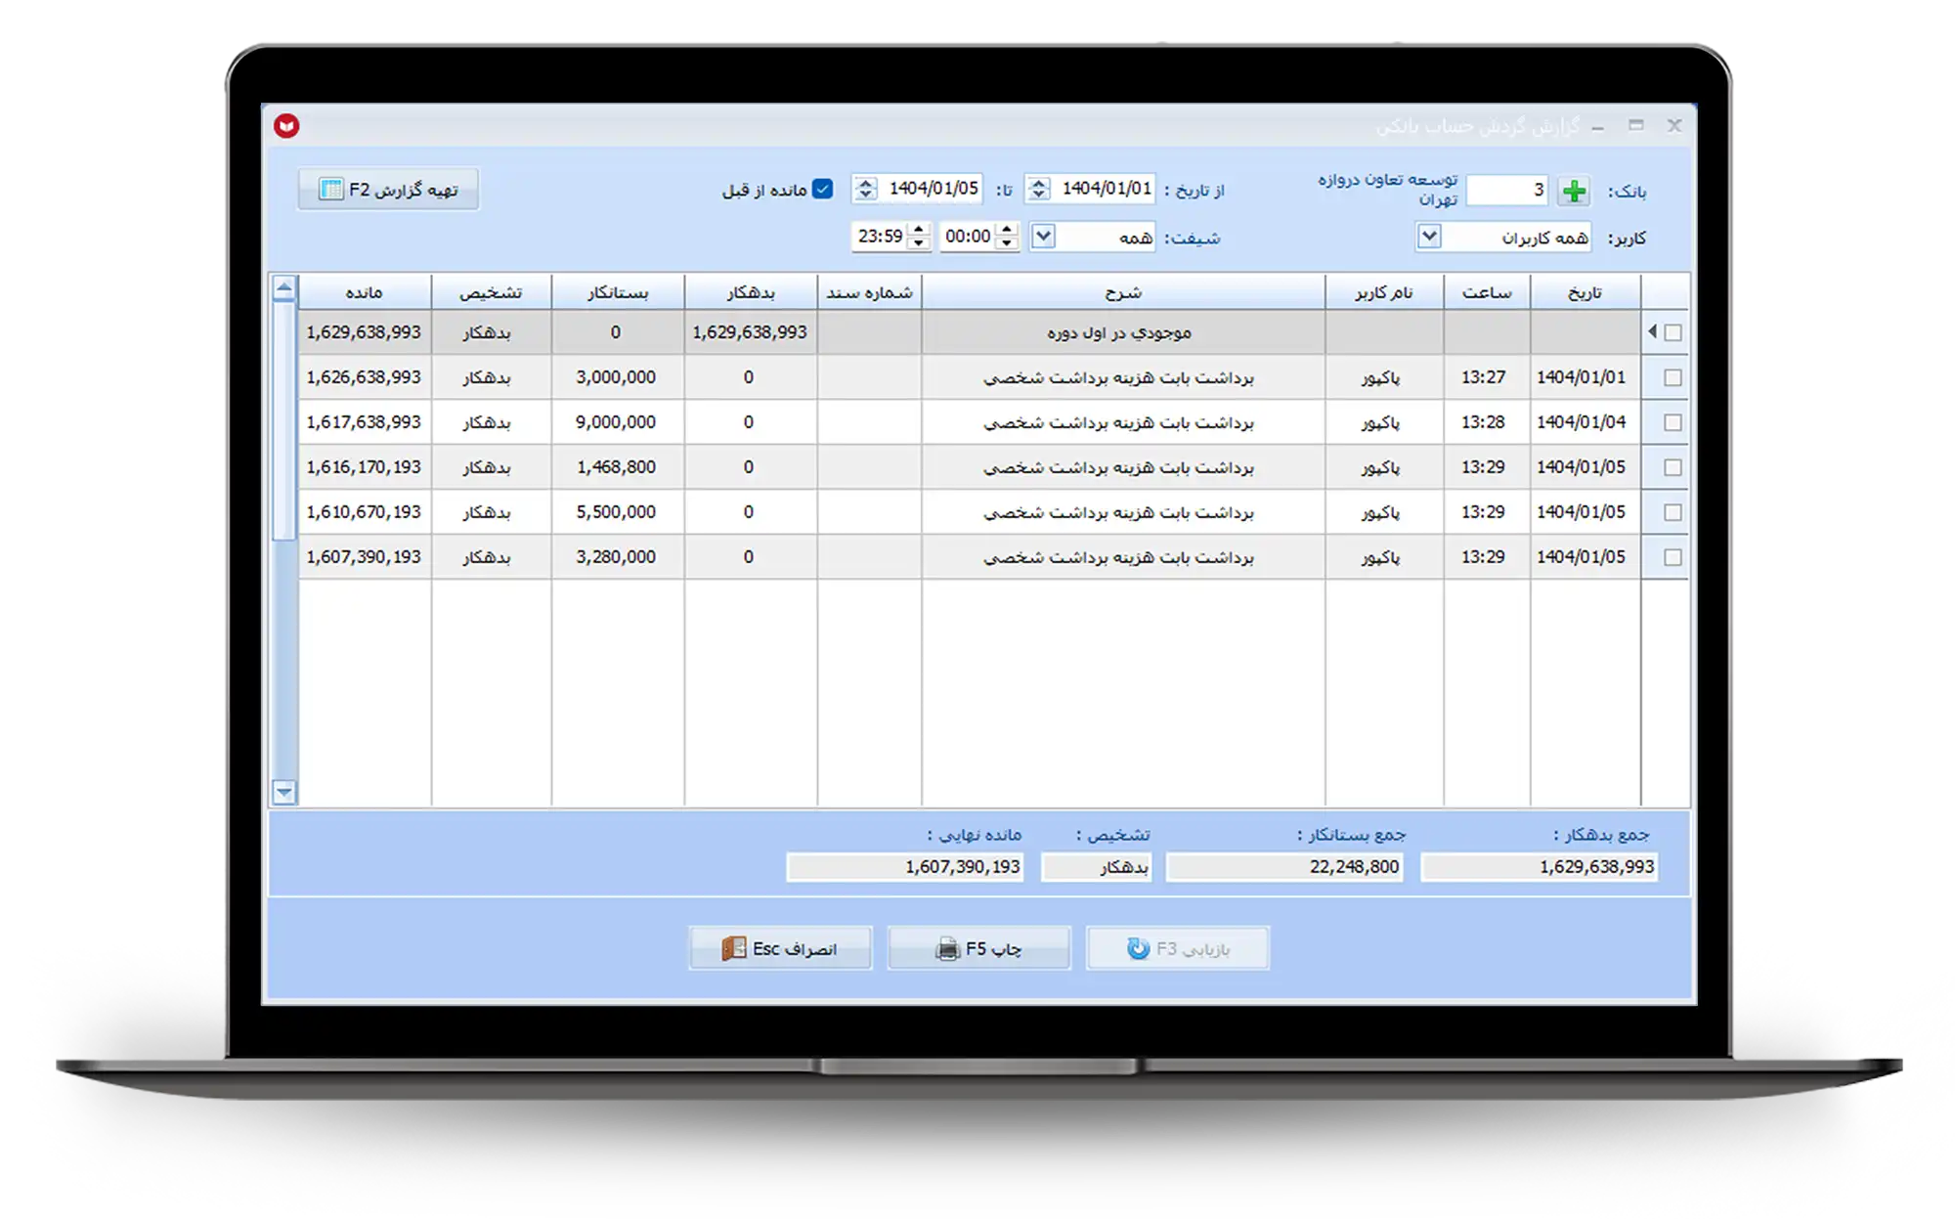
Task: Sort by the 'تاریخ' column header
Action: click(x=1585, y=292)
